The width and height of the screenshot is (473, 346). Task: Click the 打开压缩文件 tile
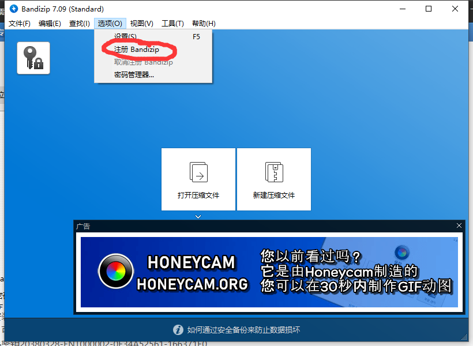198,179
